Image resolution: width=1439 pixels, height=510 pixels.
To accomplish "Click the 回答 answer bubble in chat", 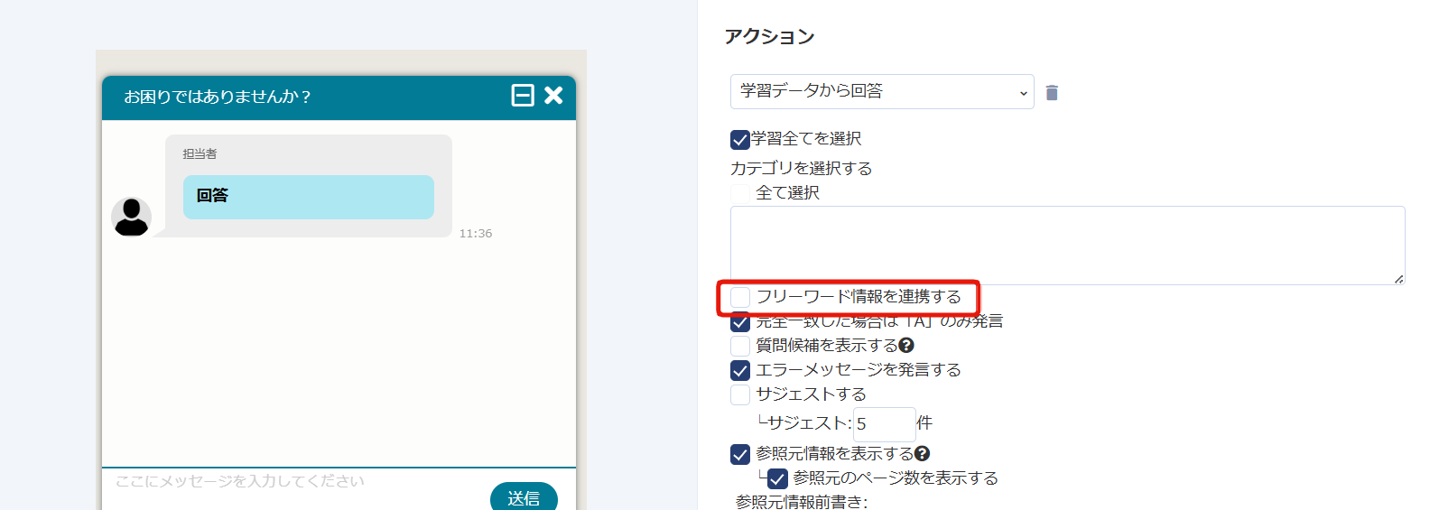I will 309,197.
